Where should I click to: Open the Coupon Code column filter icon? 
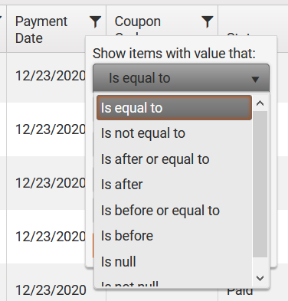pyautogui.click(x=207, y=21)
